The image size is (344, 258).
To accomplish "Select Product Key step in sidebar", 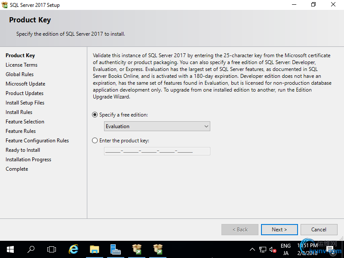I will point(20,55).
